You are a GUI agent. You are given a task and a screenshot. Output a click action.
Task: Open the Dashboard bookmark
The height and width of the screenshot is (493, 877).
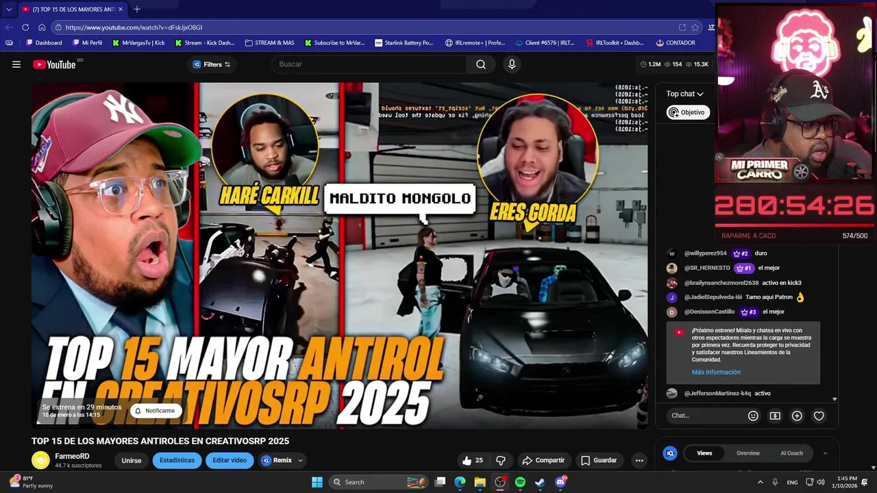[x=44, y=42]
